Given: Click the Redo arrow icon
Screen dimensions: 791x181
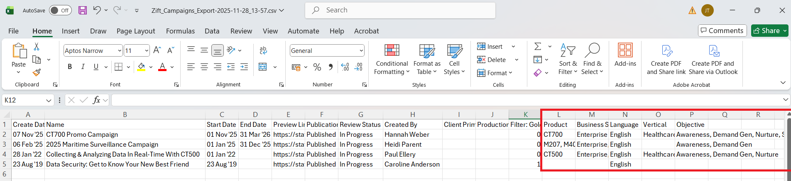Looking at the screenshot, I should tap(117, 10).
